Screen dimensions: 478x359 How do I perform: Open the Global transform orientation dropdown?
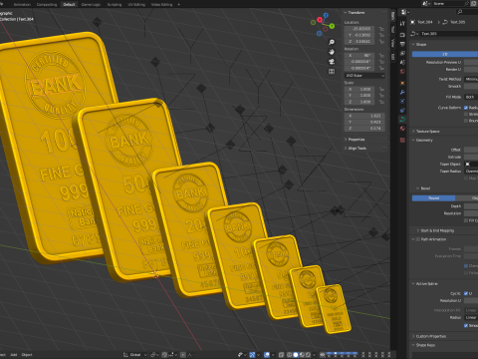135,355
